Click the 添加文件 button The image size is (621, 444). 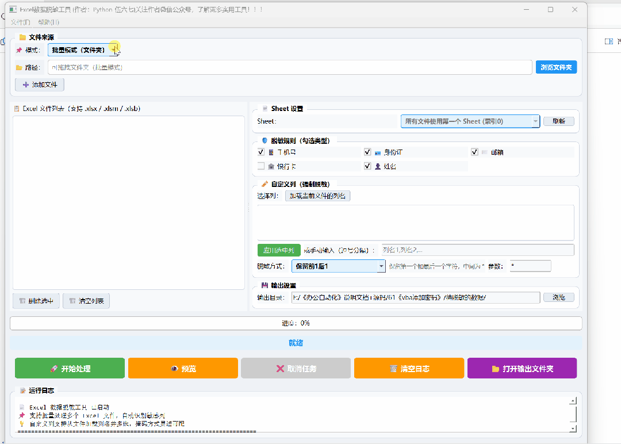point(40,85)
